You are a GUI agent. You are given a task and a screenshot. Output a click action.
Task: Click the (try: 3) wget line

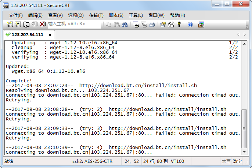tap(116, 128)
